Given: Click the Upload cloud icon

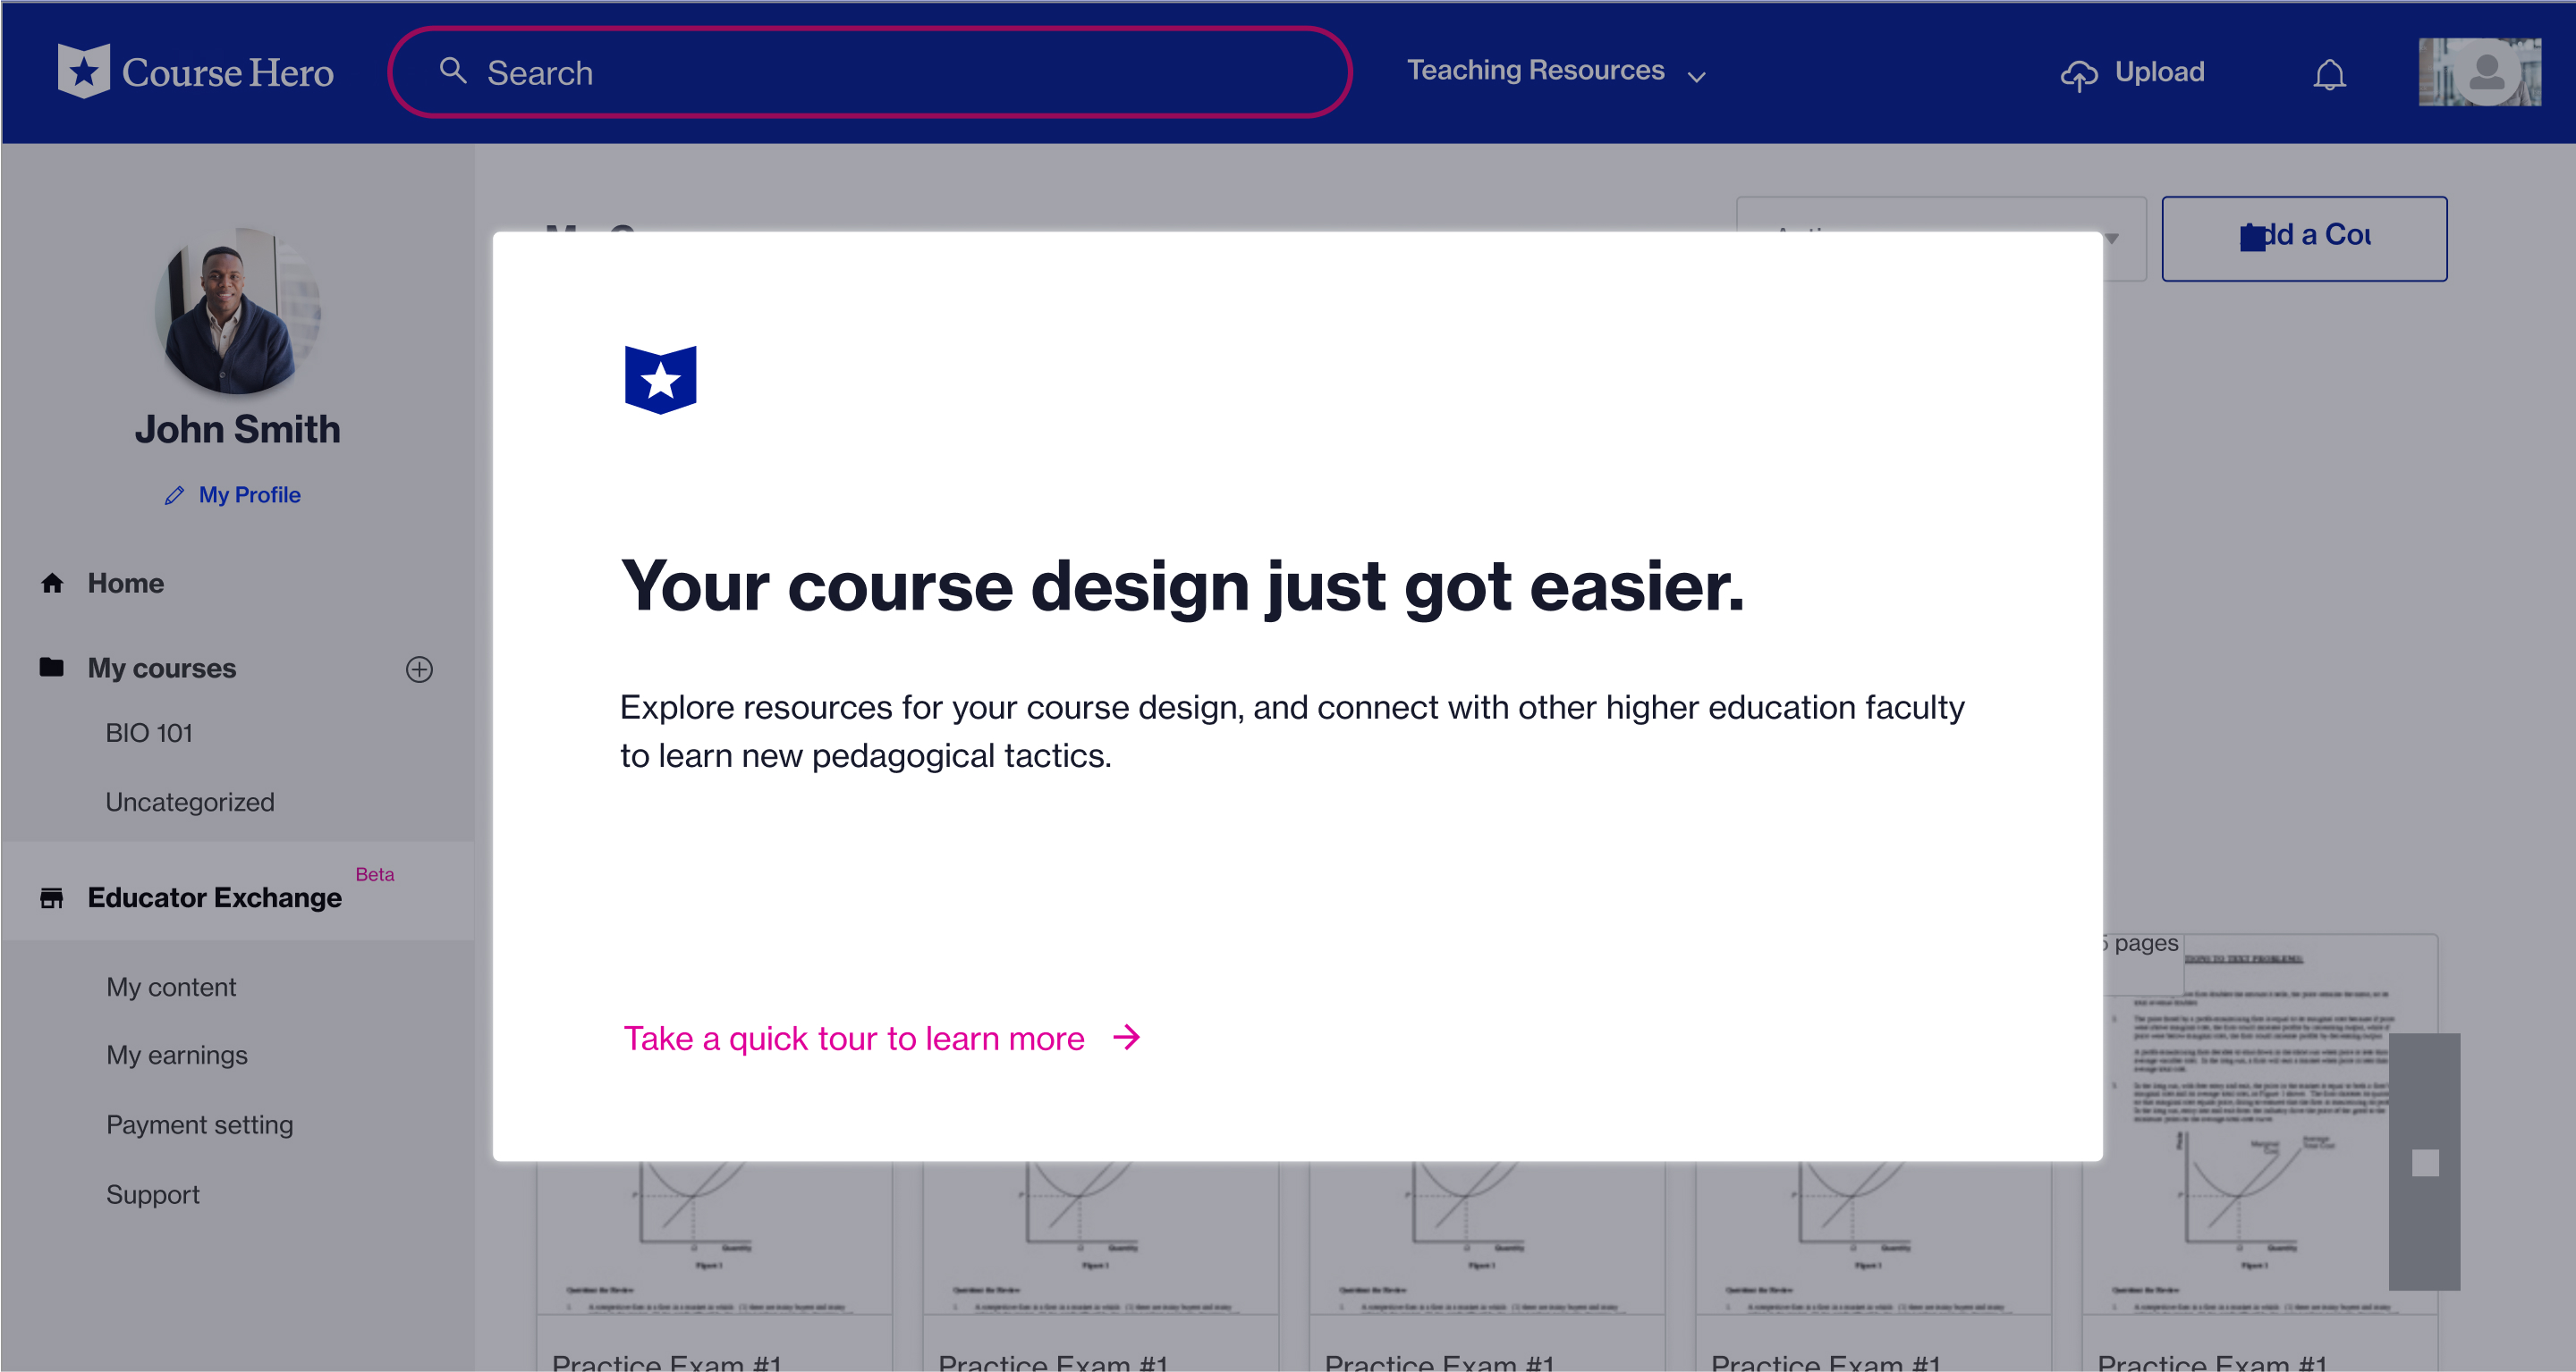Looking at the screenshot, I should point(2078,74).
